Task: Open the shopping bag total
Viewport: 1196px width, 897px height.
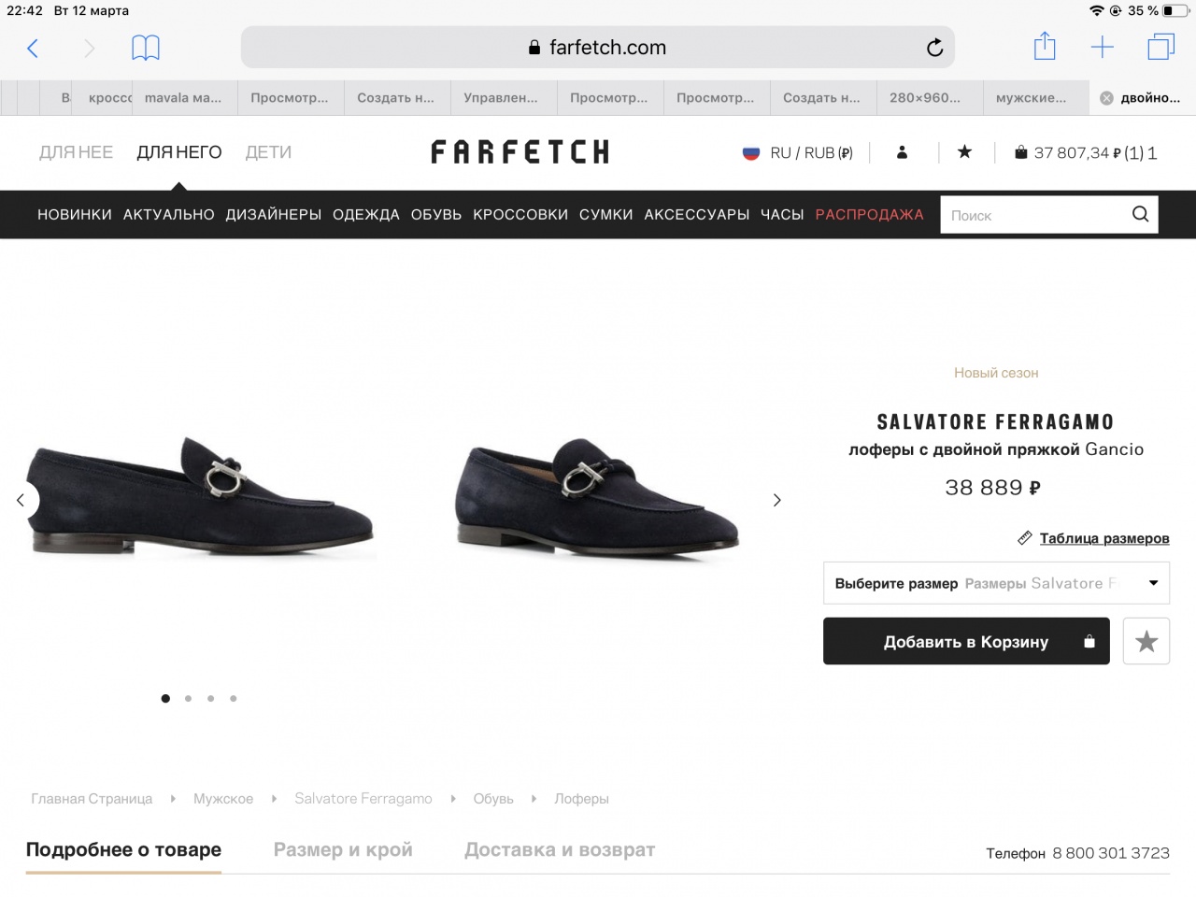Action: pyautogui.click(x=1086, y=152)
